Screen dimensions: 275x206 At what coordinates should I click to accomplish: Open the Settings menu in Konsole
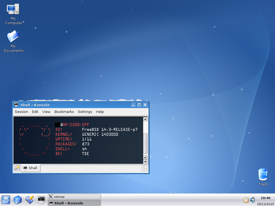(x=85, y=112)
